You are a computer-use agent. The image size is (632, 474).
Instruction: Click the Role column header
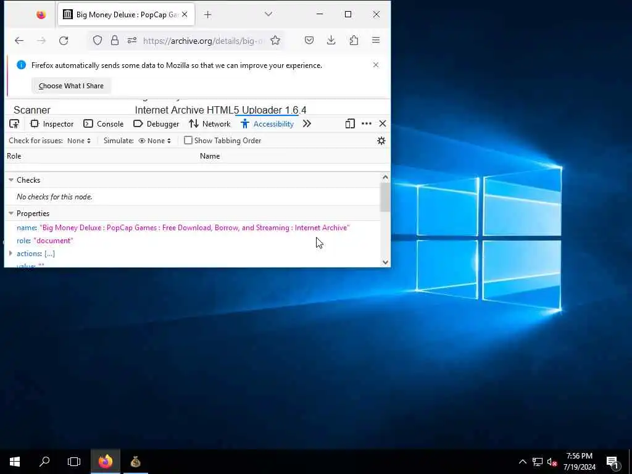click(x=14, y=156)
